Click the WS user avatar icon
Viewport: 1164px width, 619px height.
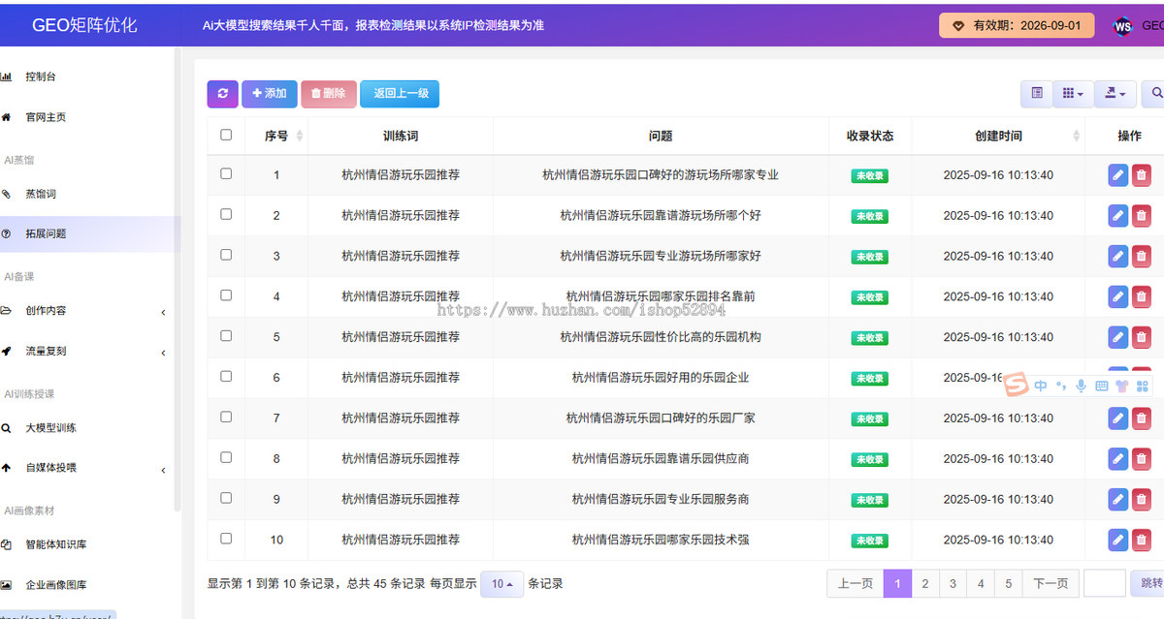1123,26
